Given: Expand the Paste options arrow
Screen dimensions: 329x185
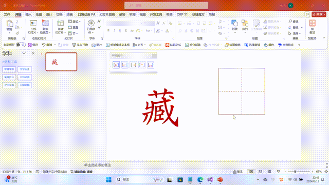Looking at the screenshot, I should tap(9, 33).
